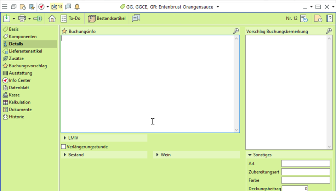
Task: Collapse the Sonstiges section
Action: [x=250, y=155]
